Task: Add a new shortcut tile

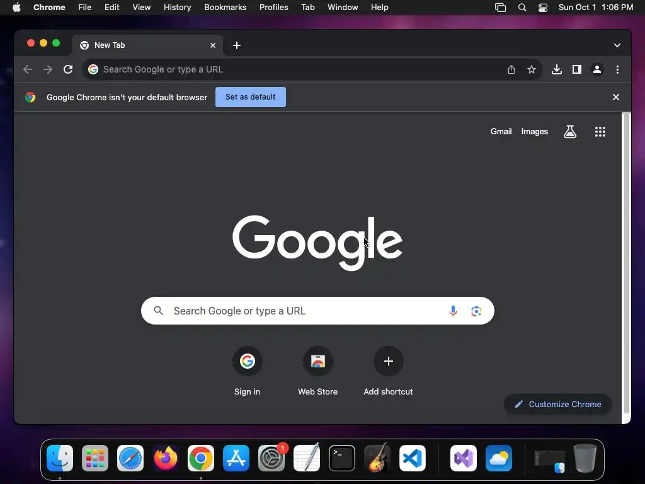Action: point(388,371)
